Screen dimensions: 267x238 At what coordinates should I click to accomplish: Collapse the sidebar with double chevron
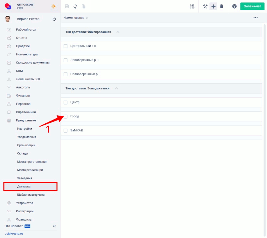click(54, 226)
